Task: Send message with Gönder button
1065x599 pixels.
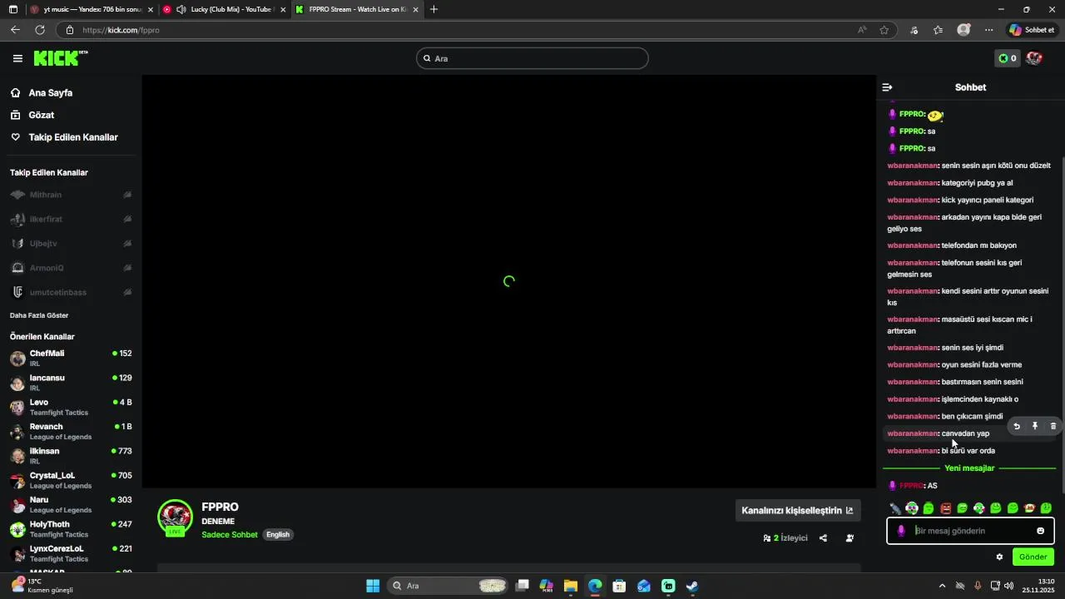Action: click(x=1033, y=557)
